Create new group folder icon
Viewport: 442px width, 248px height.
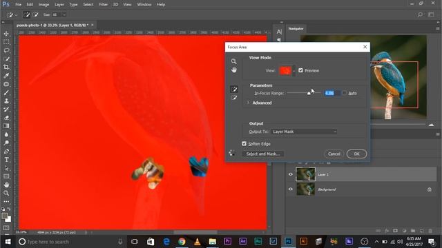(x=413, y=231)
